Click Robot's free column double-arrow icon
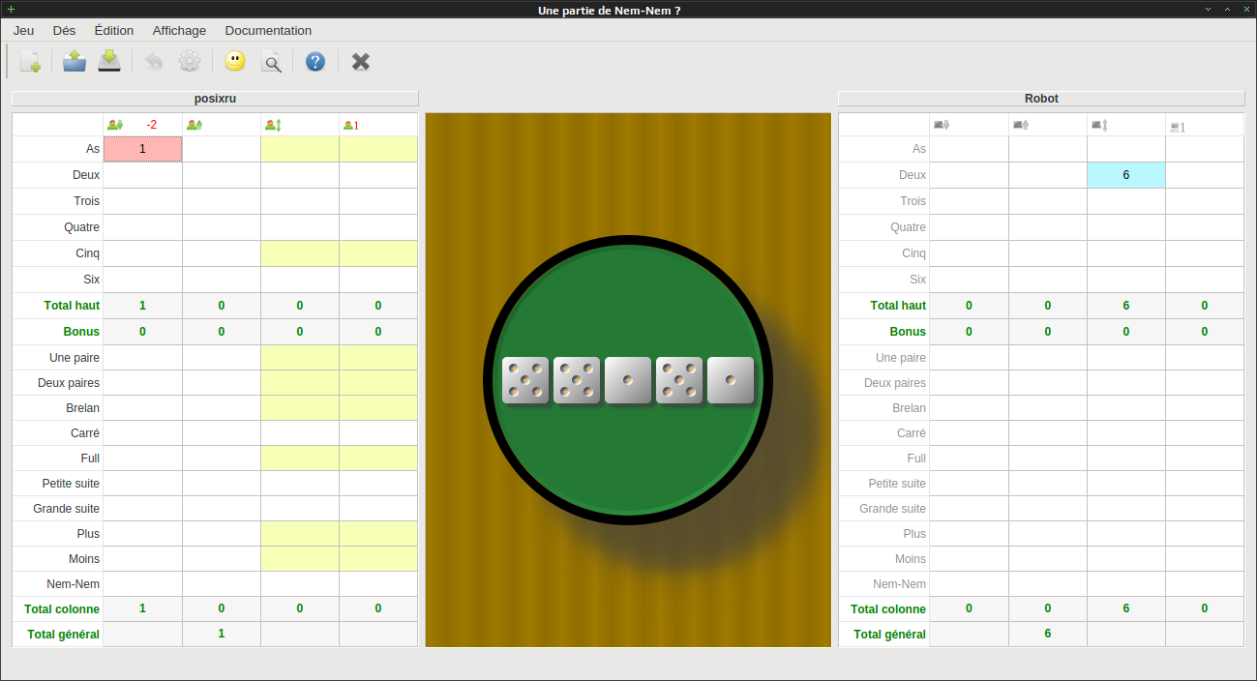 (1098, 125)
